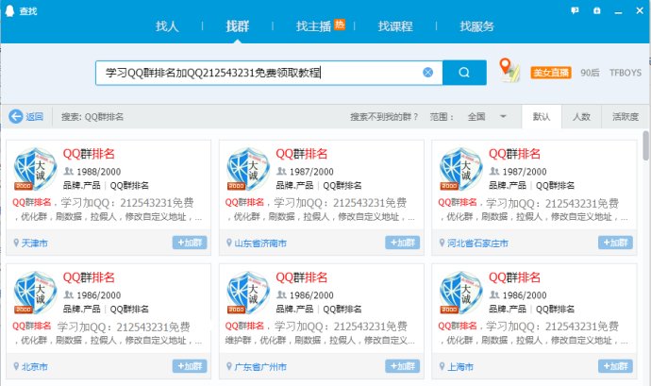The height and width of the screenshot is (386, 651).
Task: Click the location pin icon beside 北京市
Action: pyautogui.click(x=16, y=366)
